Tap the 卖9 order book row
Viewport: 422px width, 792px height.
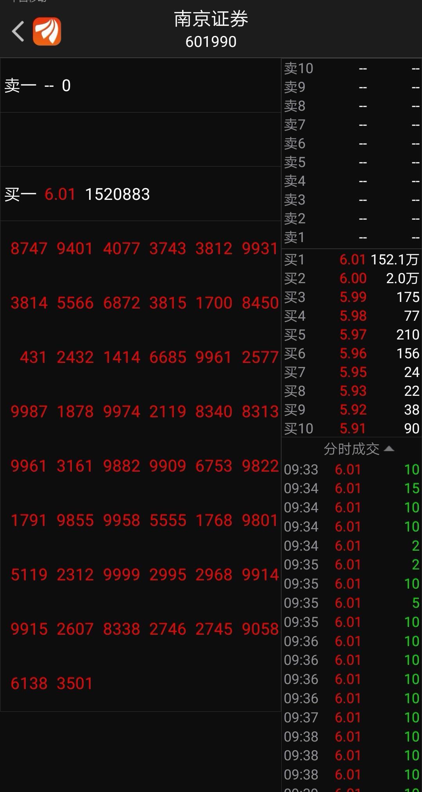point(352,87)
